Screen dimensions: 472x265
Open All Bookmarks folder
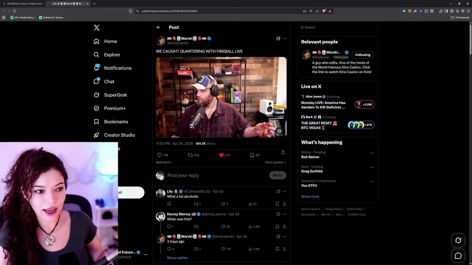[460, 17]
